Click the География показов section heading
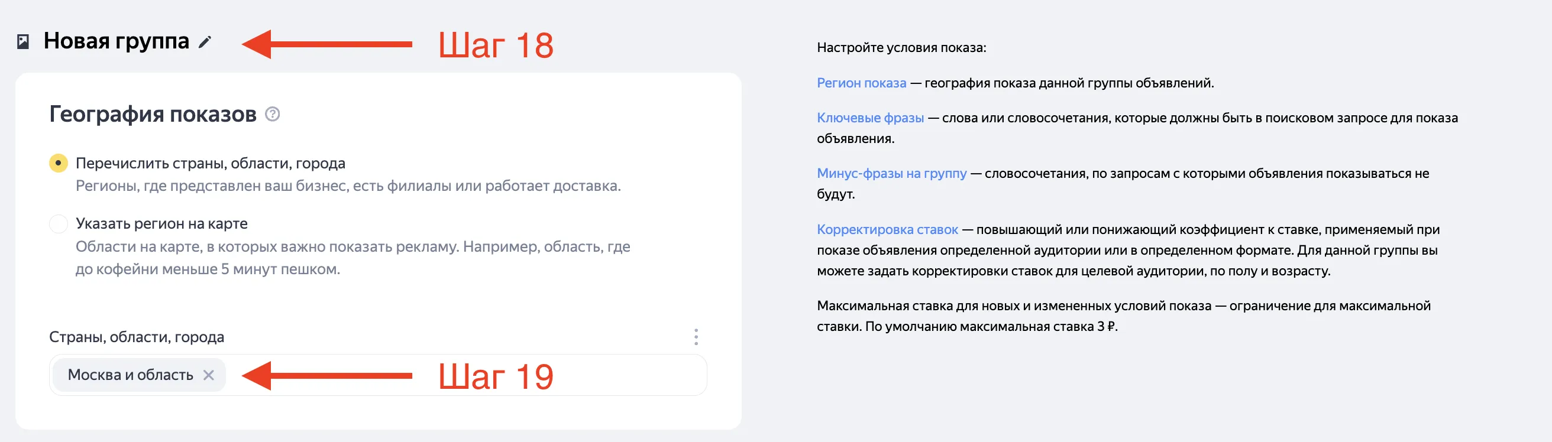Screen dimensions: 1552x442 click(154, 113)
